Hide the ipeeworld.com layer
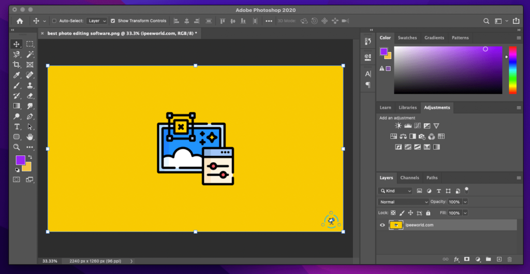Image resolution: width=530 pixels, height=274 pixels. click(x=382, y=225)
